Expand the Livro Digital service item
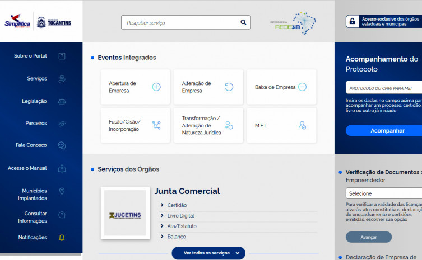 180,216
